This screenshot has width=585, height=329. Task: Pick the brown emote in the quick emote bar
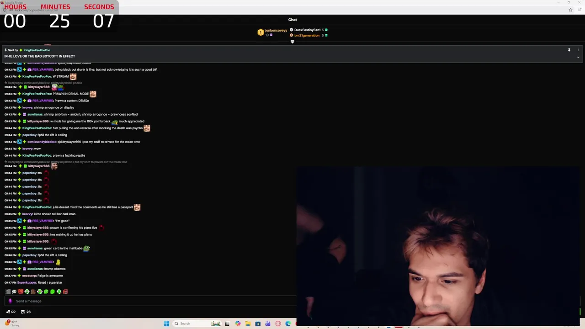click(33, 292)
